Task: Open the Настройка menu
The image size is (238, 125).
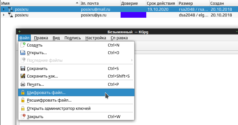Action: point(96,38)
